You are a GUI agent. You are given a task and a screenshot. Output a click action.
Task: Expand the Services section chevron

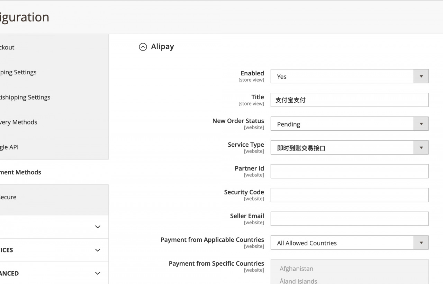point(98,250)
